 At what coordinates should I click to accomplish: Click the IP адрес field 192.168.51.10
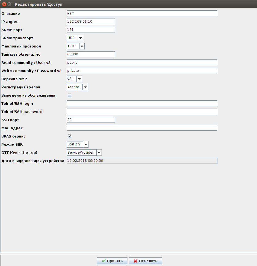(91, 21)
